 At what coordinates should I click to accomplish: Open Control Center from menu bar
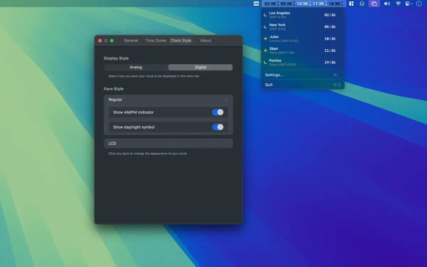pyautogui.click(x=408, y=4)
